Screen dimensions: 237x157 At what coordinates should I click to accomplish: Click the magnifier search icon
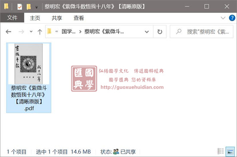(179, 31)
